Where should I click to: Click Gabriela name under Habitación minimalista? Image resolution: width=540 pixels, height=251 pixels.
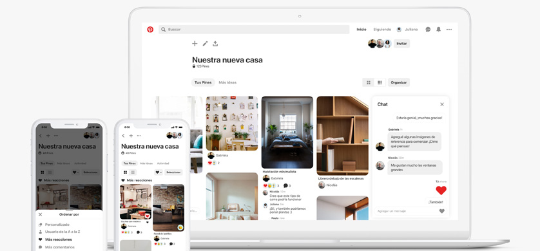click(277, 178)
